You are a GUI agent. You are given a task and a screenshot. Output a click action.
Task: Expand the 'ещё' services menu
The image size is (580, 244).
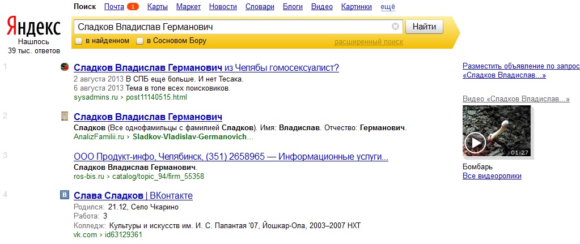(388, 7)
